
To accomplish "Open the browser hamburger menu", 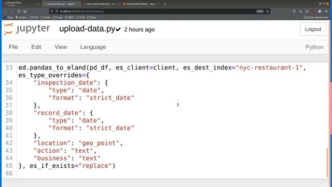I will point(326,11).
